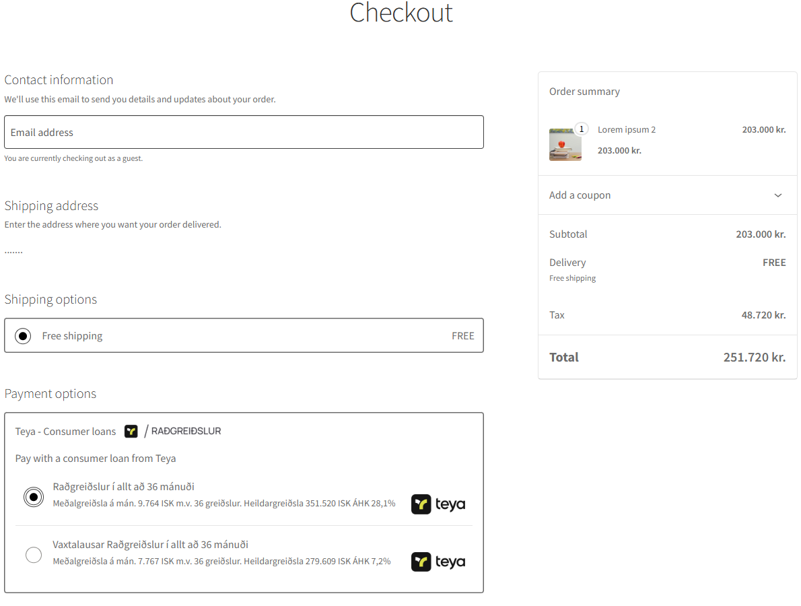801x606 pixels.
Task: Click the small Teya icon in payment header
Action: tap(131, 431)
